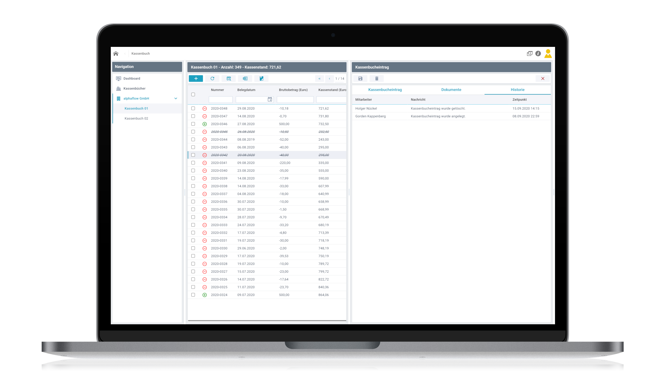Toggle checkbox for entry 2020-0347

pyautogui.click(x=193, y=116)
